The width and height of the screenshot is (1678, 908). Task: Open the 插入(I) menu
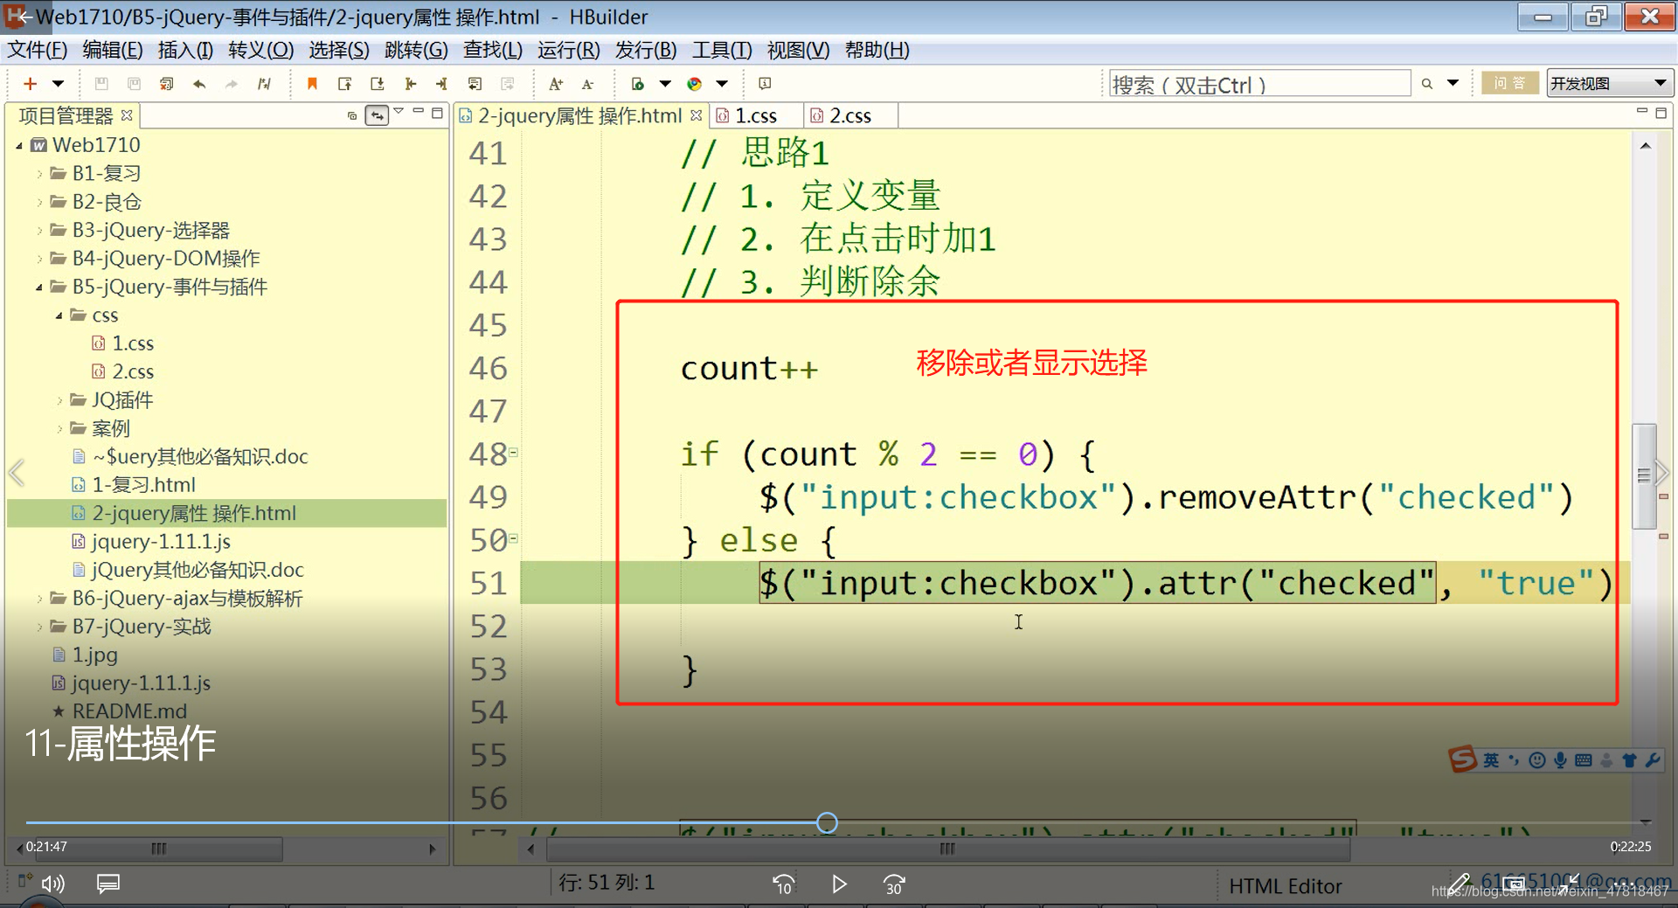(x=185, y=50)
